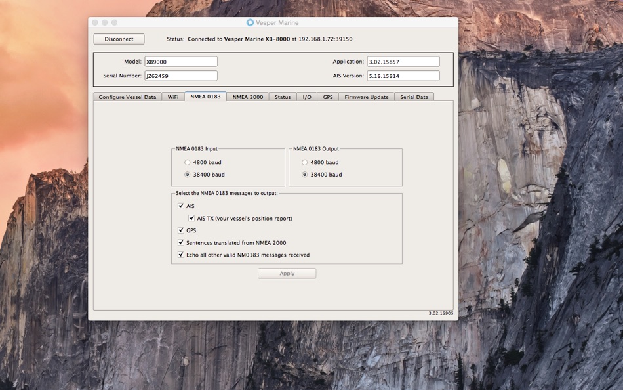The height and width of the screenshot is (390, 623).
Task: Uncheck the AIS output checkbox
Action: coord(181,206)
